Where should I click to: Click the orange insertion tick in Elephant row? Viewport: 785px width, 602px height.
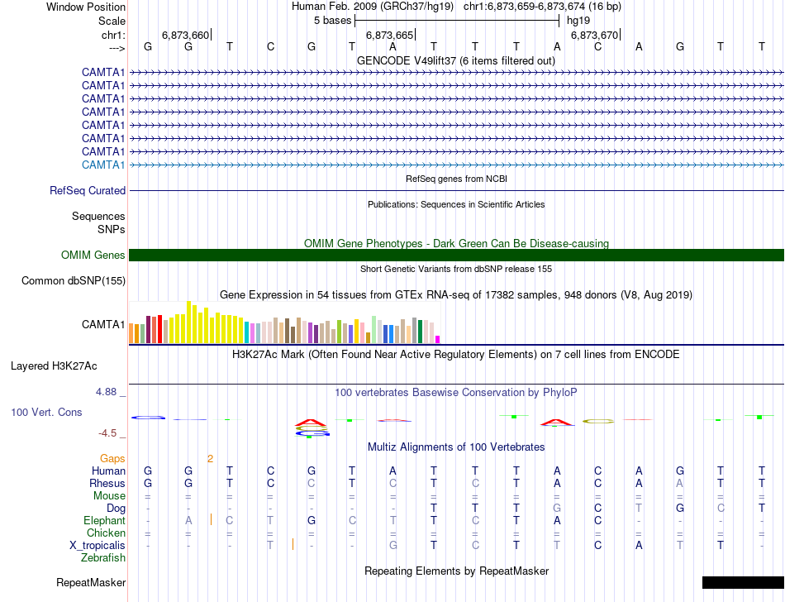tap(212, 520)
